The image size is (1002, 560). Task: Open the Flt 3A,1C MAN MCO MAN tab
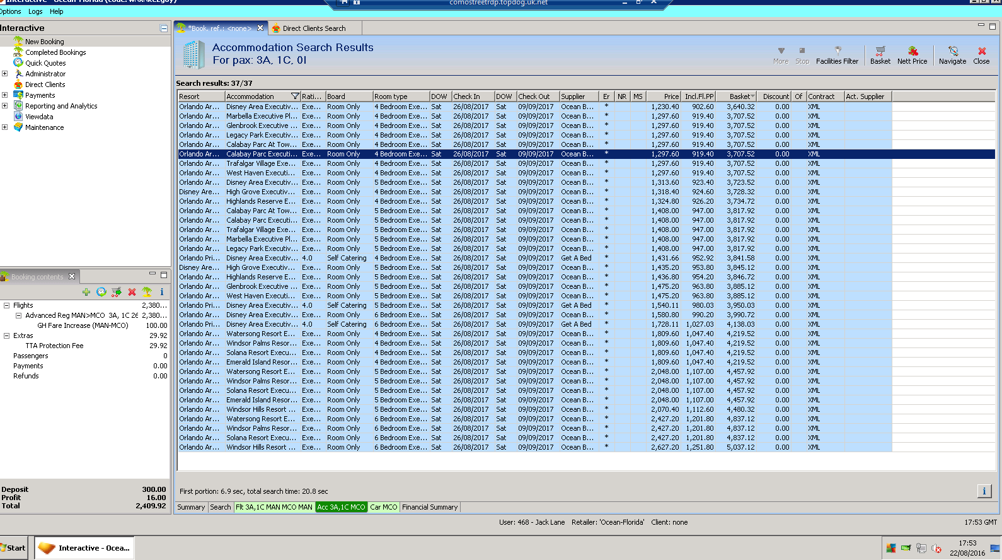(x=274, y=507)
